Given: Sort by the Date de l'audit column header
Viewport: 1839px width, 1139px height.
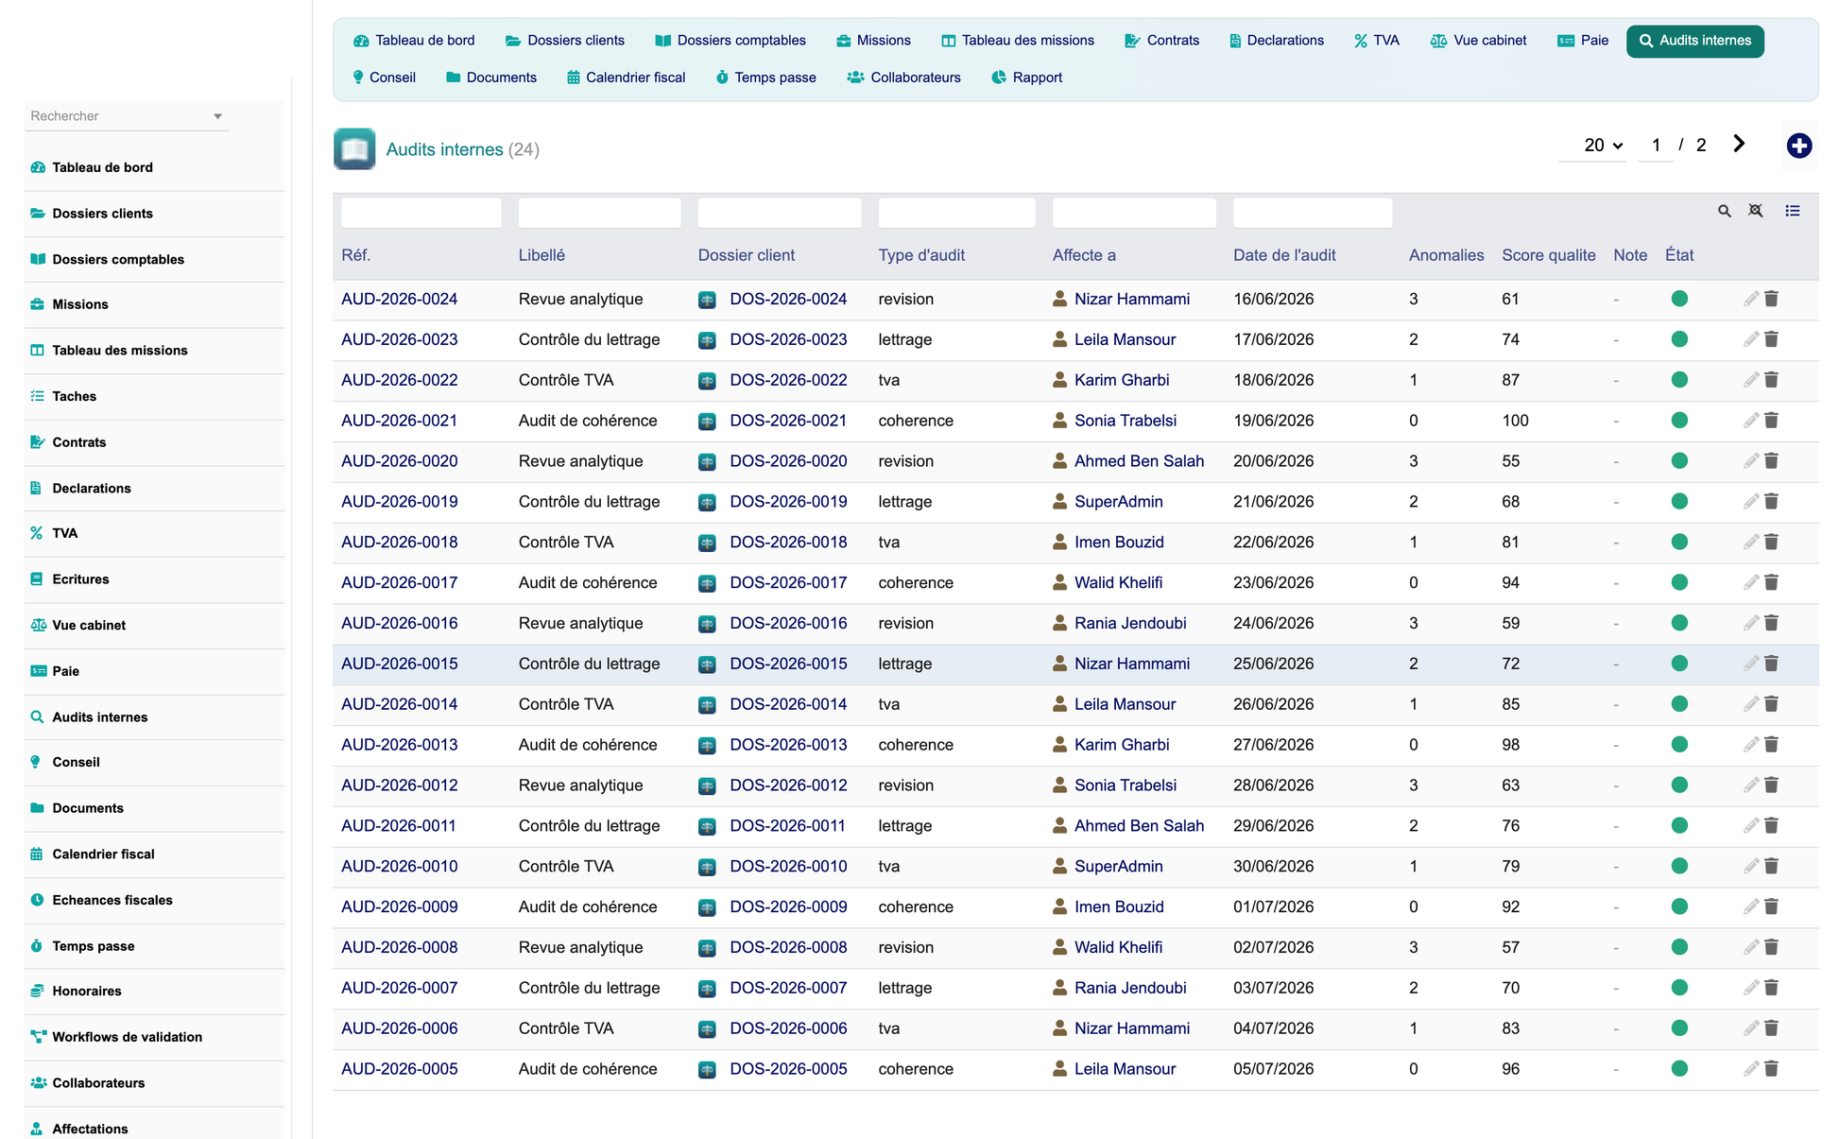Looking at the screenshot, I should point(1284,255).
